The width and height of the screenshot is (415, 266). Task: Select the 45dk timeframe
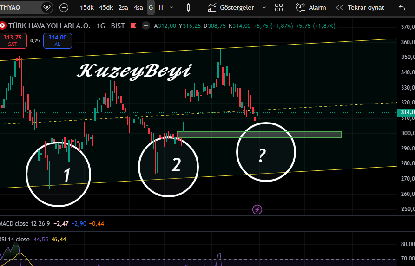point(106,8)
